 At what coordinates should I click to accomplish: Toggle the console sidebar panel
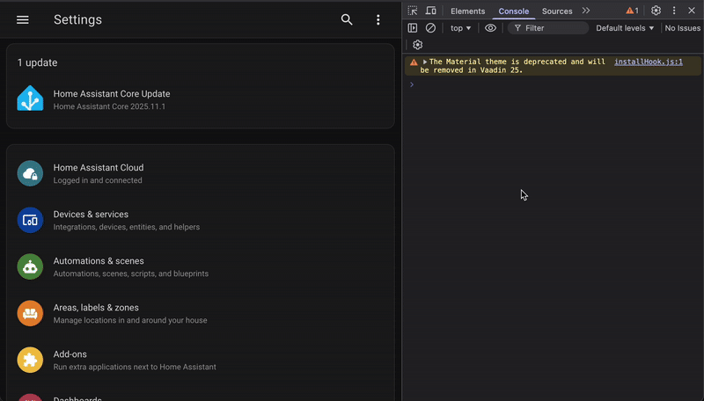click(413, 28)
